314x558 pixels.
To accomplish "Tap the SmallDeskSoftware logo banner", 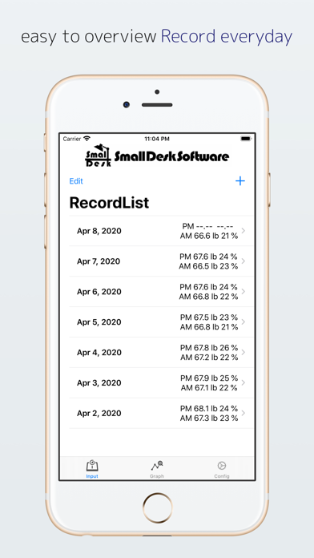I will click(157, 156).
